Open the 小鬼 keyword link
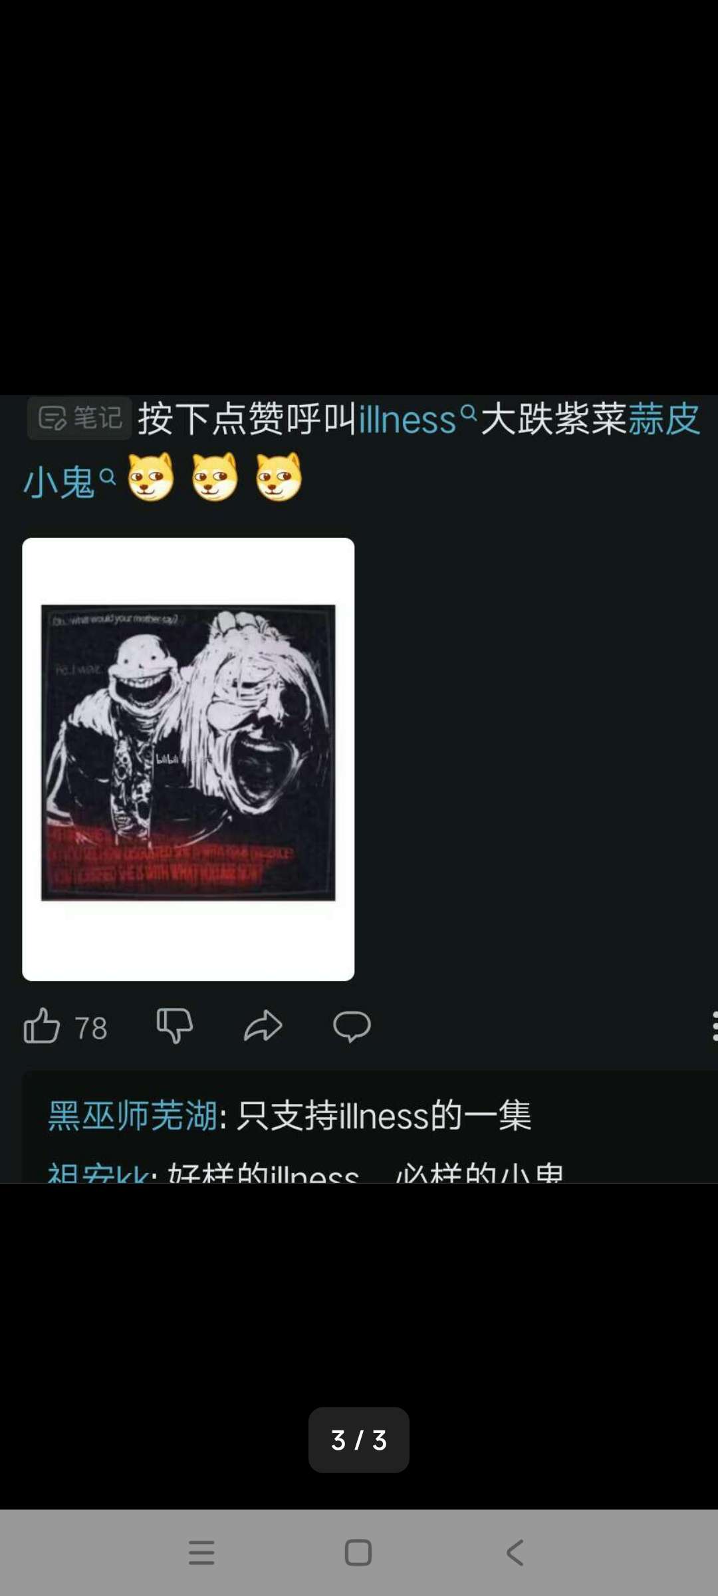Screen dimensions: 718x1596 tap(60, 482)
